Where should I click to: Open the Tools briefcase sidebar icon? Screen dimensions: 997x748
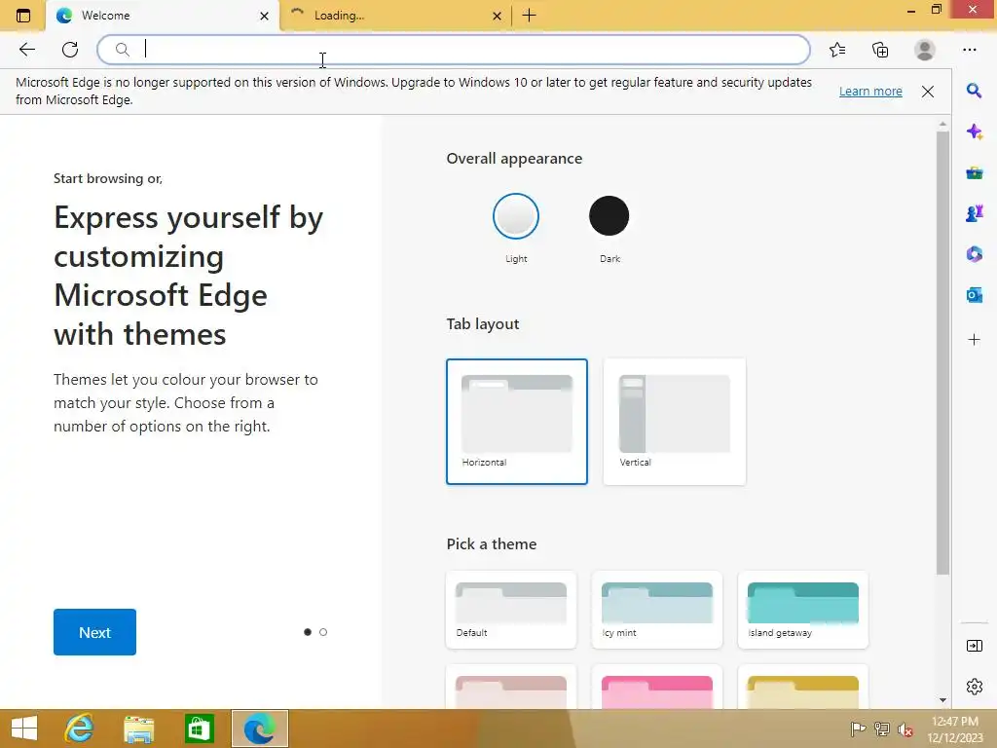click(974, 173)
